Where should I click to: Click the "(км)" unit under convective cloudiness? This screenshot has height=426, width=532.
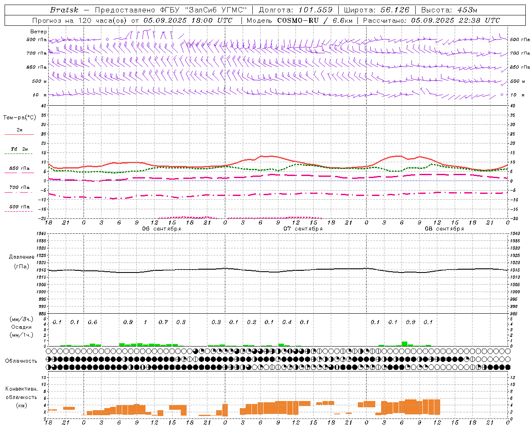point(22,405)
